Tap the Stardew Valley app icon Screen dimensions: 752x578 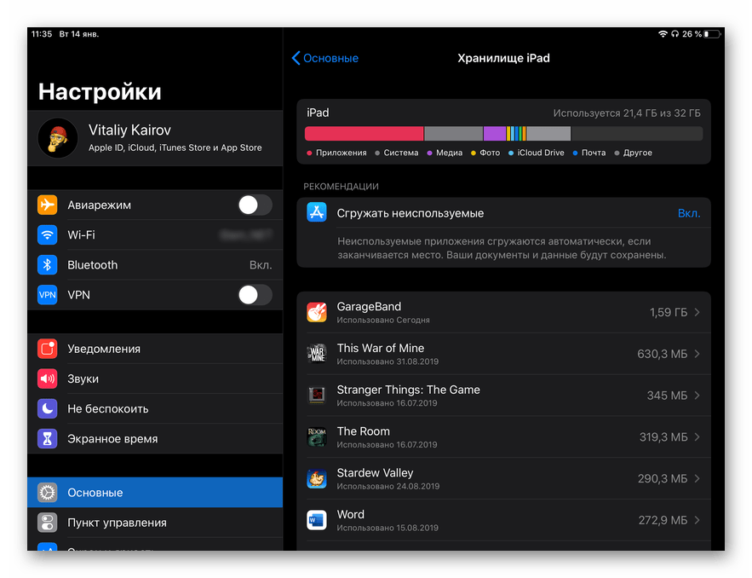(x=317, y=479)
